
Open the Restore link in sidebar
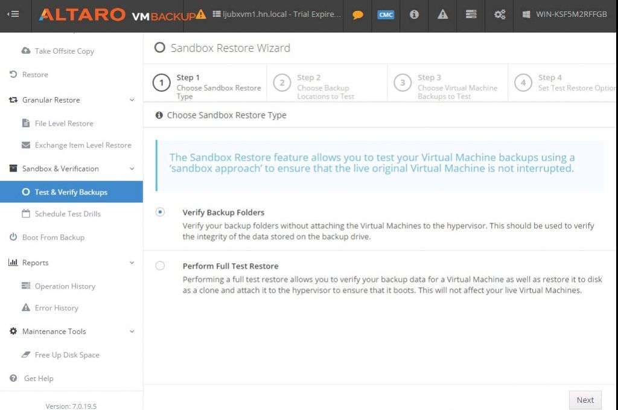click(x=35, y=74)
